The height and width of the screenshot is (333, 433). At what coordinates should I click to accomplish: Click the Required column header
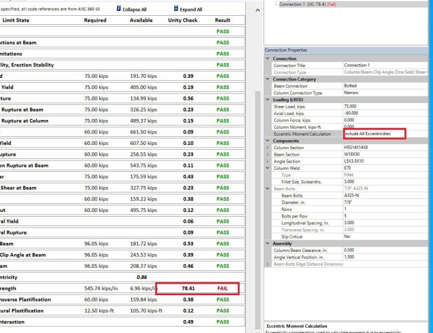coord(95,20)
